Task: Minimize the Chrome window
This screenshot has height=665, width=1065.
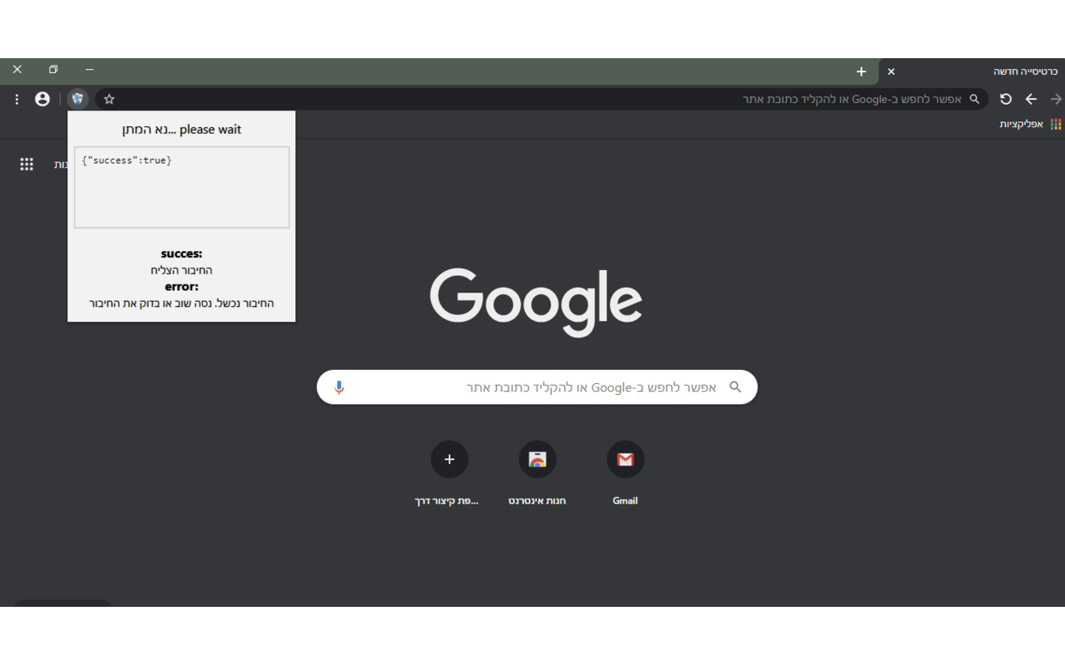Action: click(90, 70)
